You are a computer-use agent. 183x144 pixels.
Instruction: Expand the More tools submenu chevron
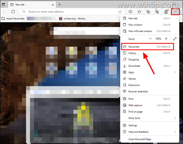(175, 118)
